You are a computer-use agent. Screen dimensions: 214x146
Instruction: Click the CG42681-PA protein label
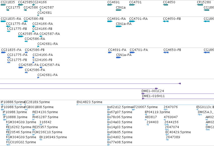(48, 75)
